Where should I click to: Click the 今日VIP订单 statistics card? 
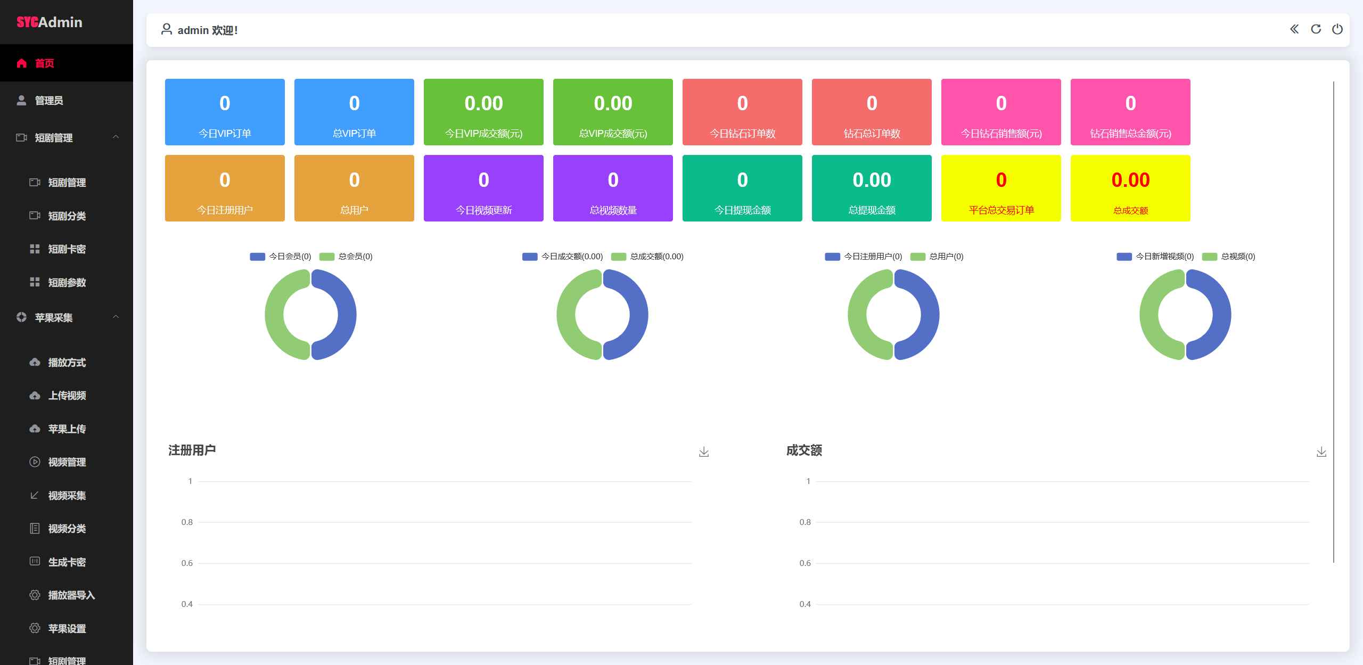pos(225,112)
